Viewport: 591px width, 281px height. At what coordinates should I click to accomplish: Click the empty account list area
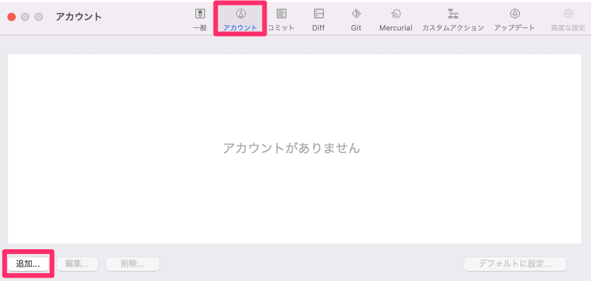pos(294,148)
